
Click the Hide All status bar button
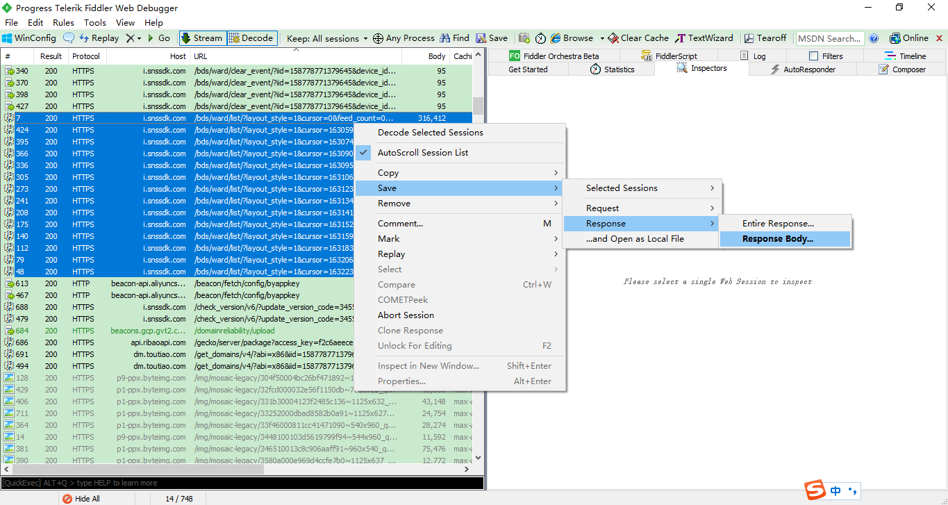[x=82, y=499]
